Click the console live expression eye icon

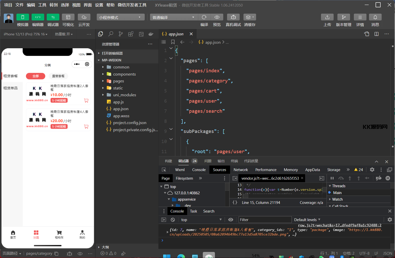pyautogui.click(x=231, y=220)
